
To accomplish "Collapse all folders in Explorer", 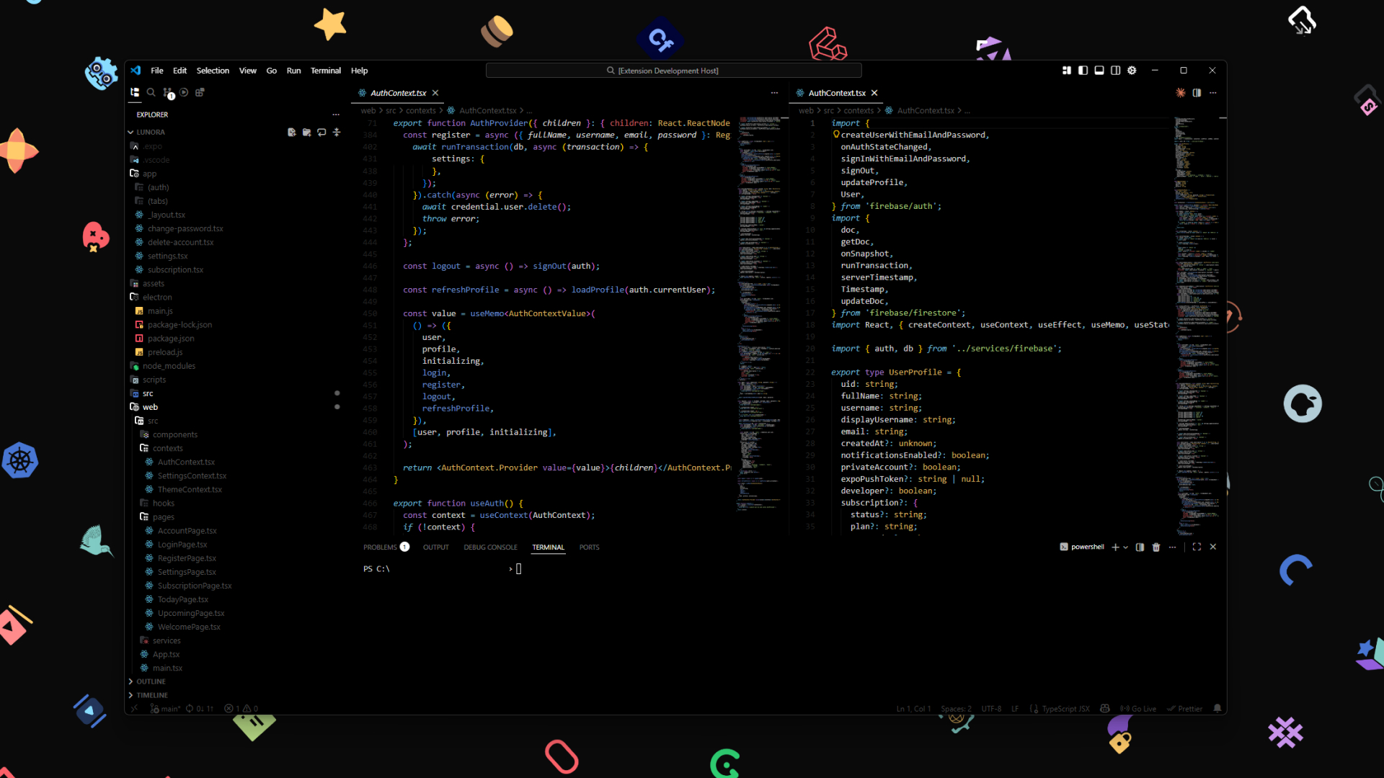I will (337, 133).
